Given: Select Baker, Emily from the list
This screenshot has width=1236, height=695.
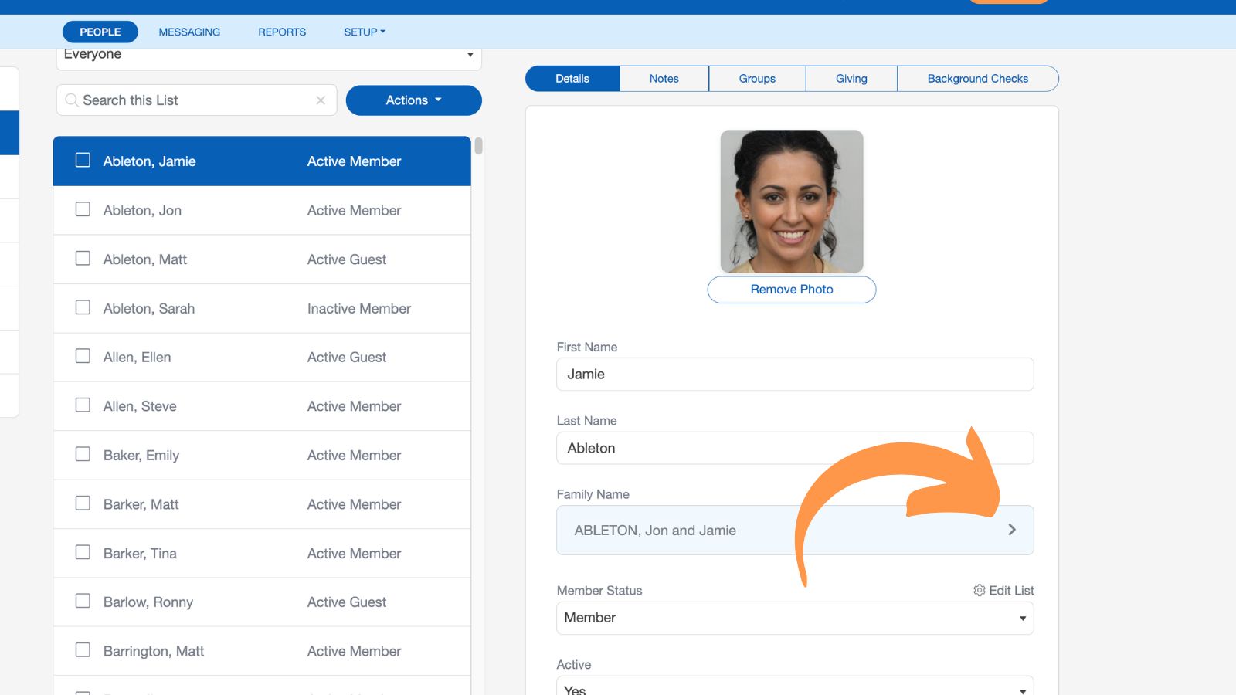Looking at the screenshot, I should [141, 456].
